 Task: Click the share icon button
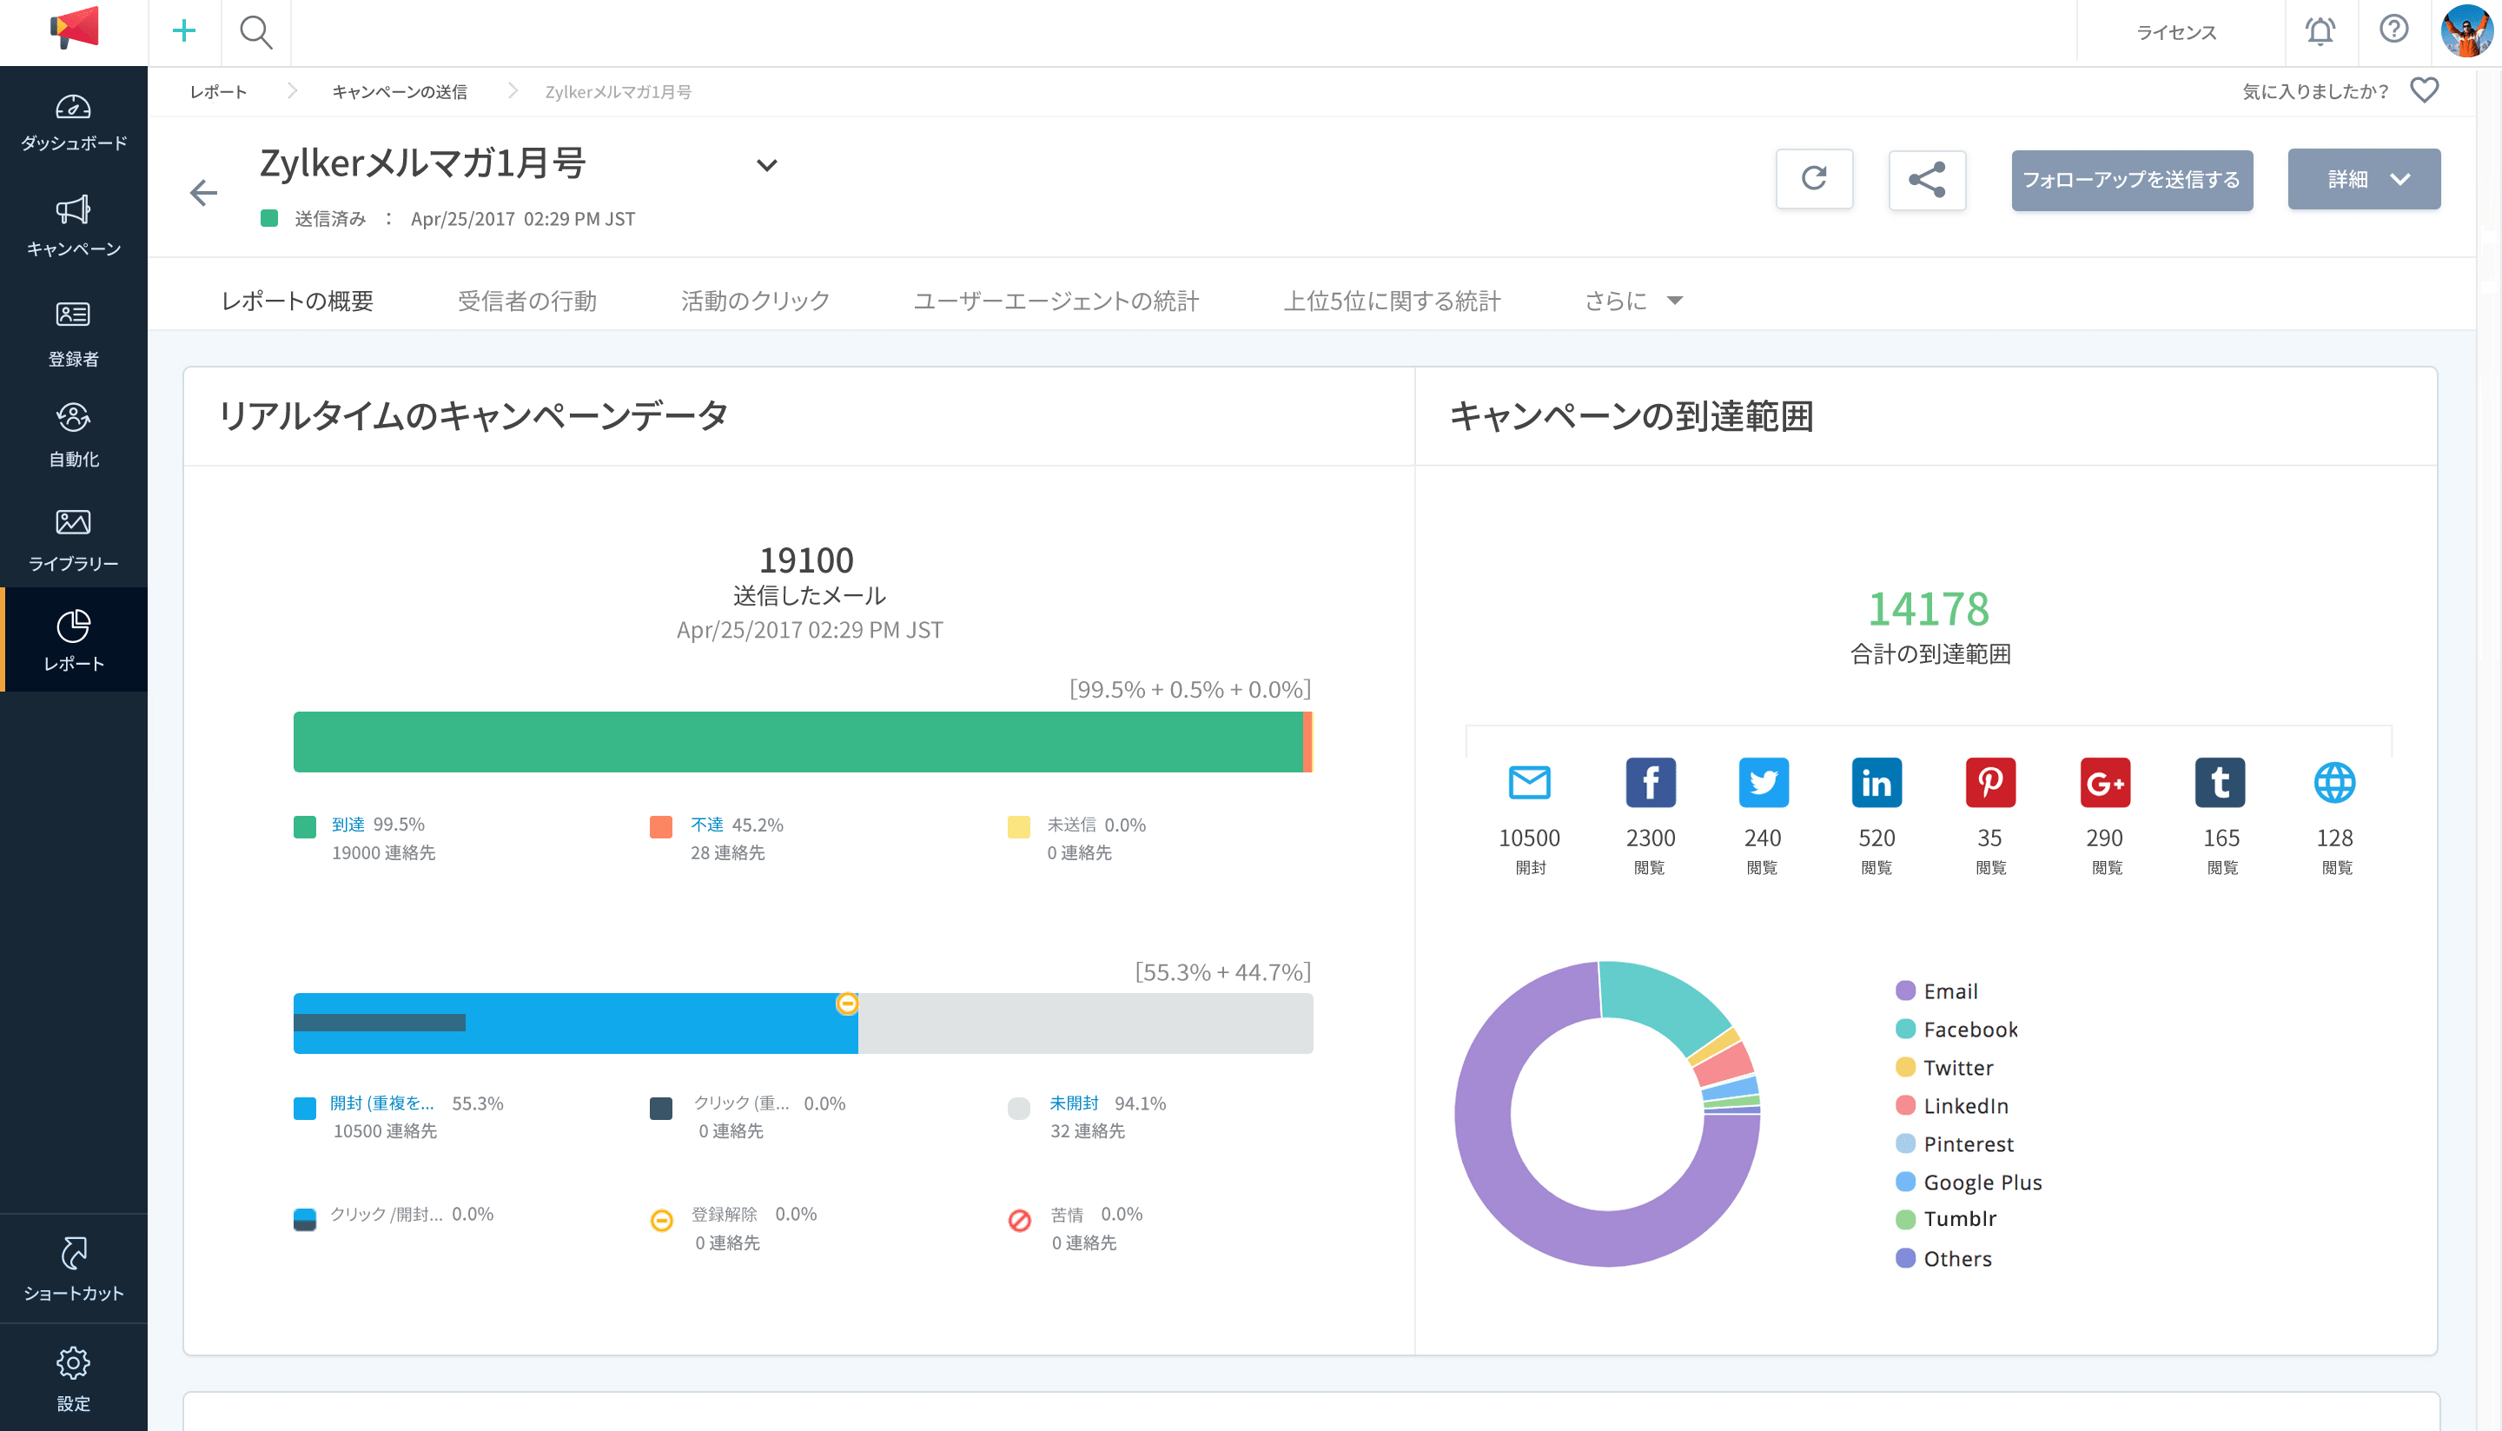point(1927,179)
